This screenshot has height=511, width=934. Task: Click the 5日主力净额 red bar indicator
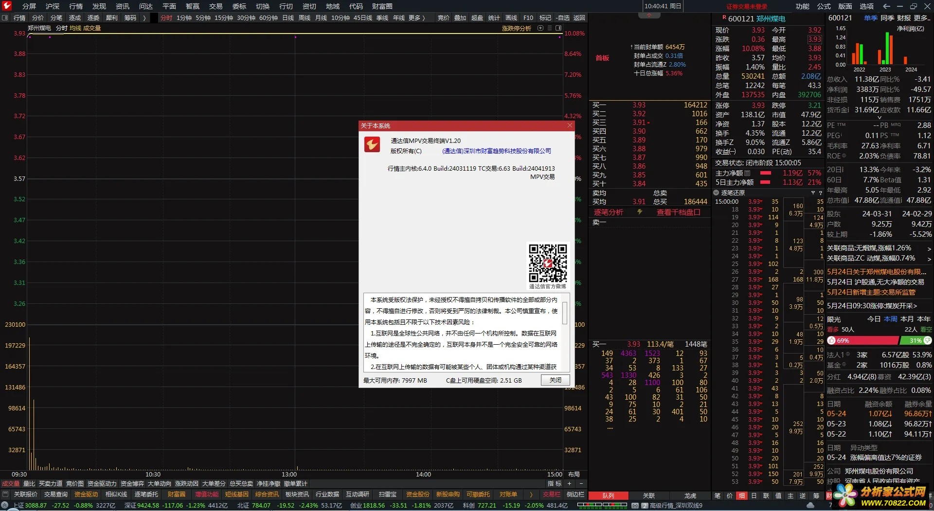[x=765, y=182]
